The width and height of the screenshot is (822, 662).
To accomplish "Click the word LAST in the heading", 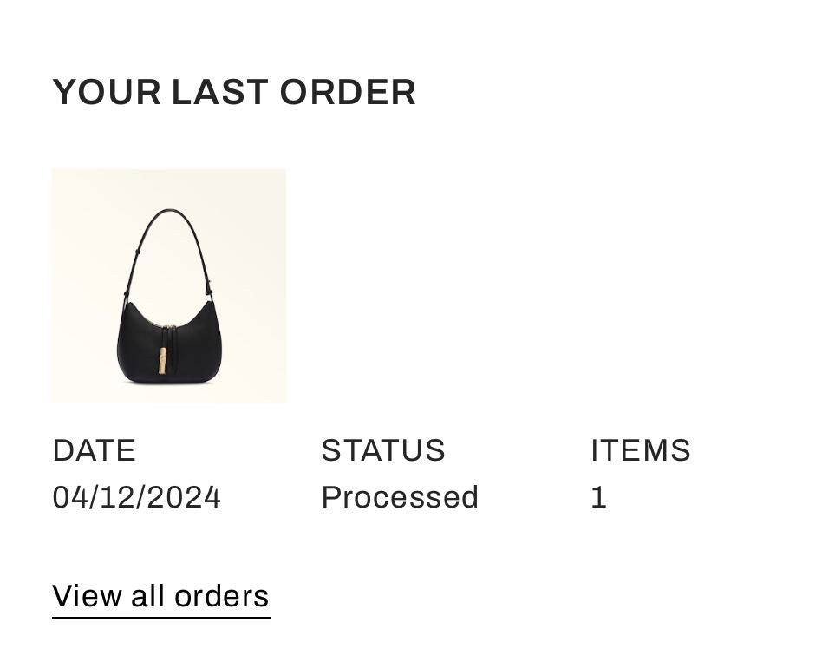I will click(220, 92).
